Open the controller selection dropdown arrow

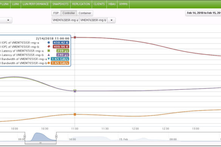(111, 20)
